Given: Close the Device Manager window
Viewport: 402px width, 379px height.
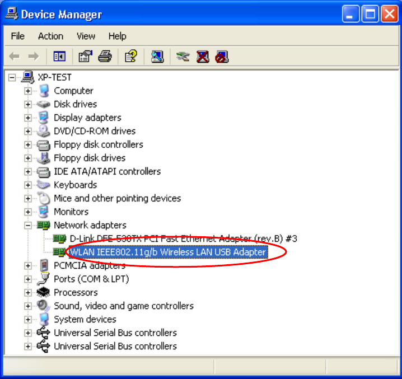Looking at the screenshot, I should click(390, 13).
